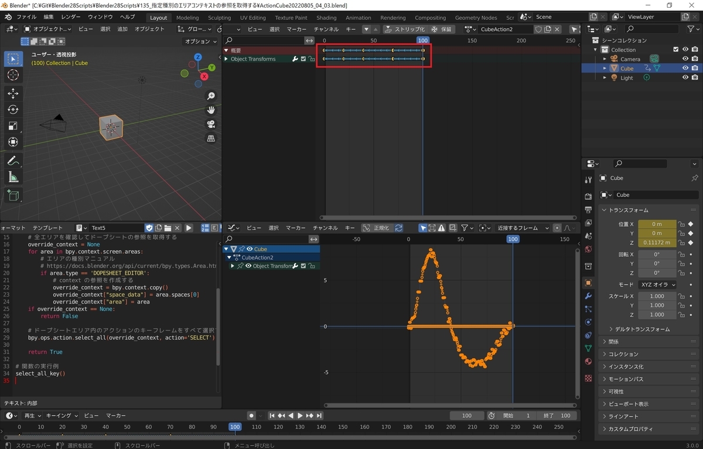Pick the Transform tool in viewport toolbar

(x=13, y=142)
